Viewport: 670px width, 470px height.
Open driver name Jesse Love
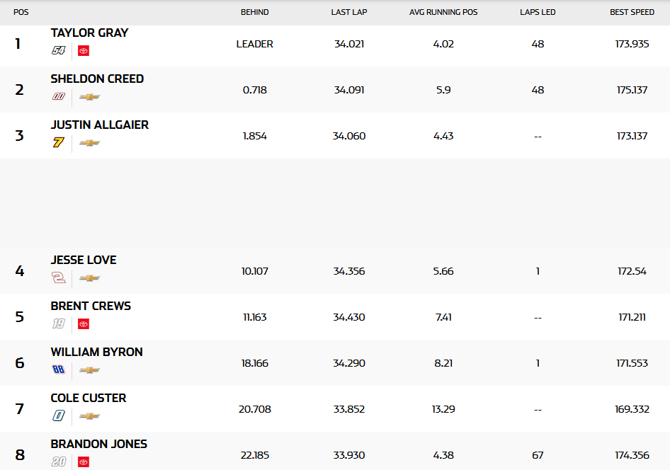tap(84, 260)
